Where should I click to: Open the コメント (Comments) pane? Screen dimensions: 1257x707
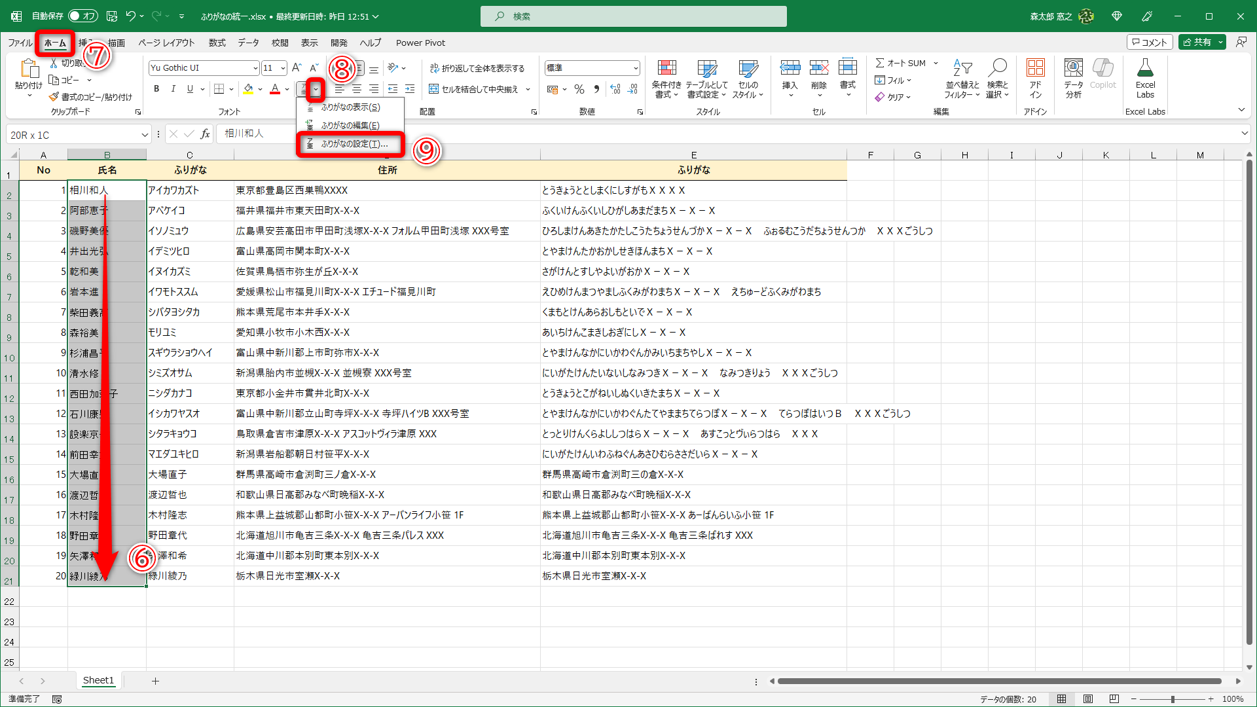[1150, 41]
